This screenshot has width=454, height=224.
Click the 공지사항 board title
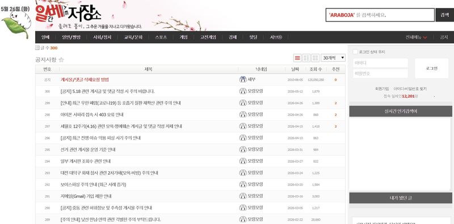point(46,60)
